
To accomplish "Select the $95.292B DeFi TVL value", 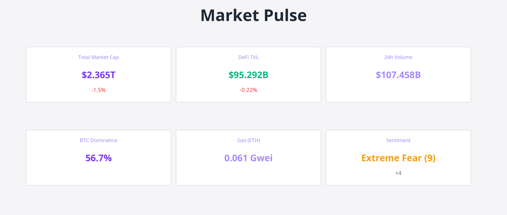I will click(x=248, y=75).
